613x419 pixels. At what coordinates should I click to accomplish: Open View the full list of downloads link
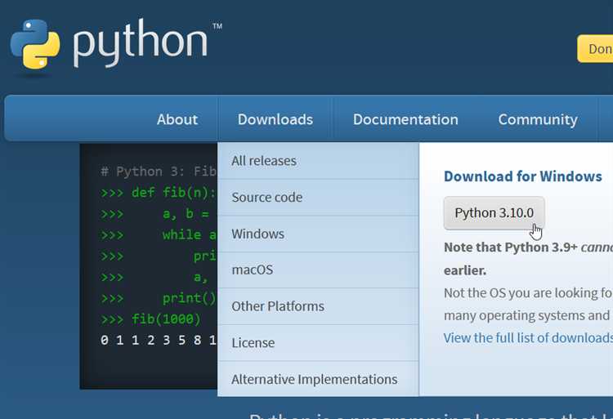528,338
